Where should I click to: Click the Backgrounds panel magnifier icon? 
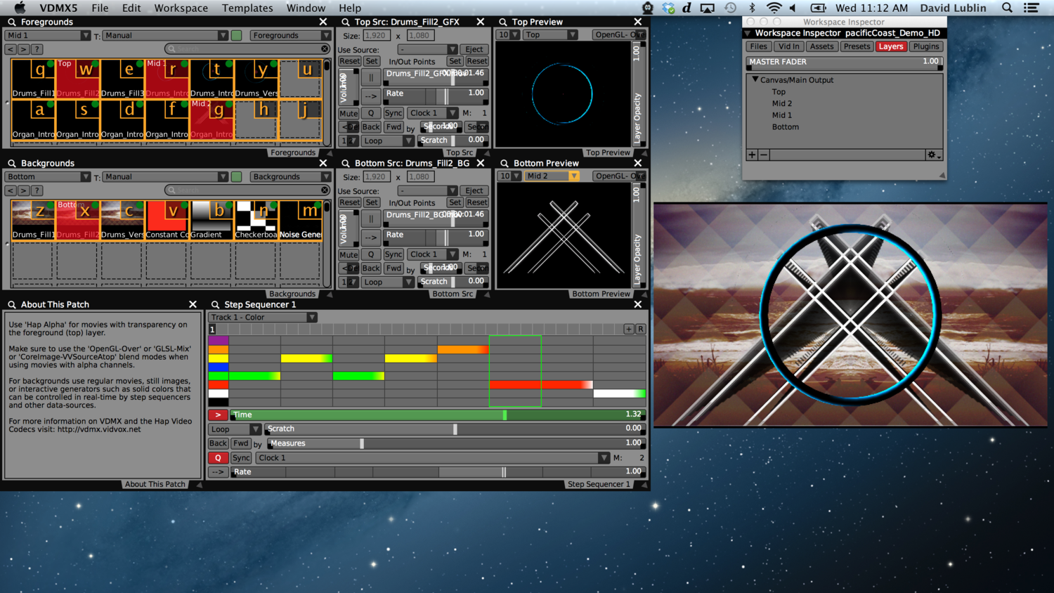coord(12,164)
